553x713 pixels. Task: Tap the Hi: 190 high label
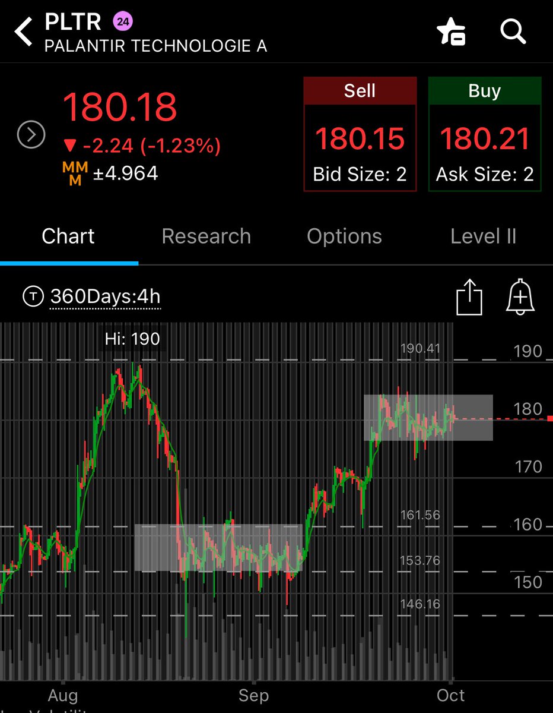pyautogui.click(x=132, y=339)
